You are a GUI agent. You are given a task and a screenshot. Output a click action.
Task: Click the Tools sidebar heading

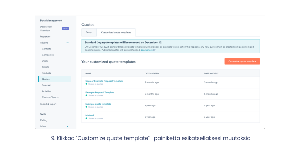click(x=43, y=114)
